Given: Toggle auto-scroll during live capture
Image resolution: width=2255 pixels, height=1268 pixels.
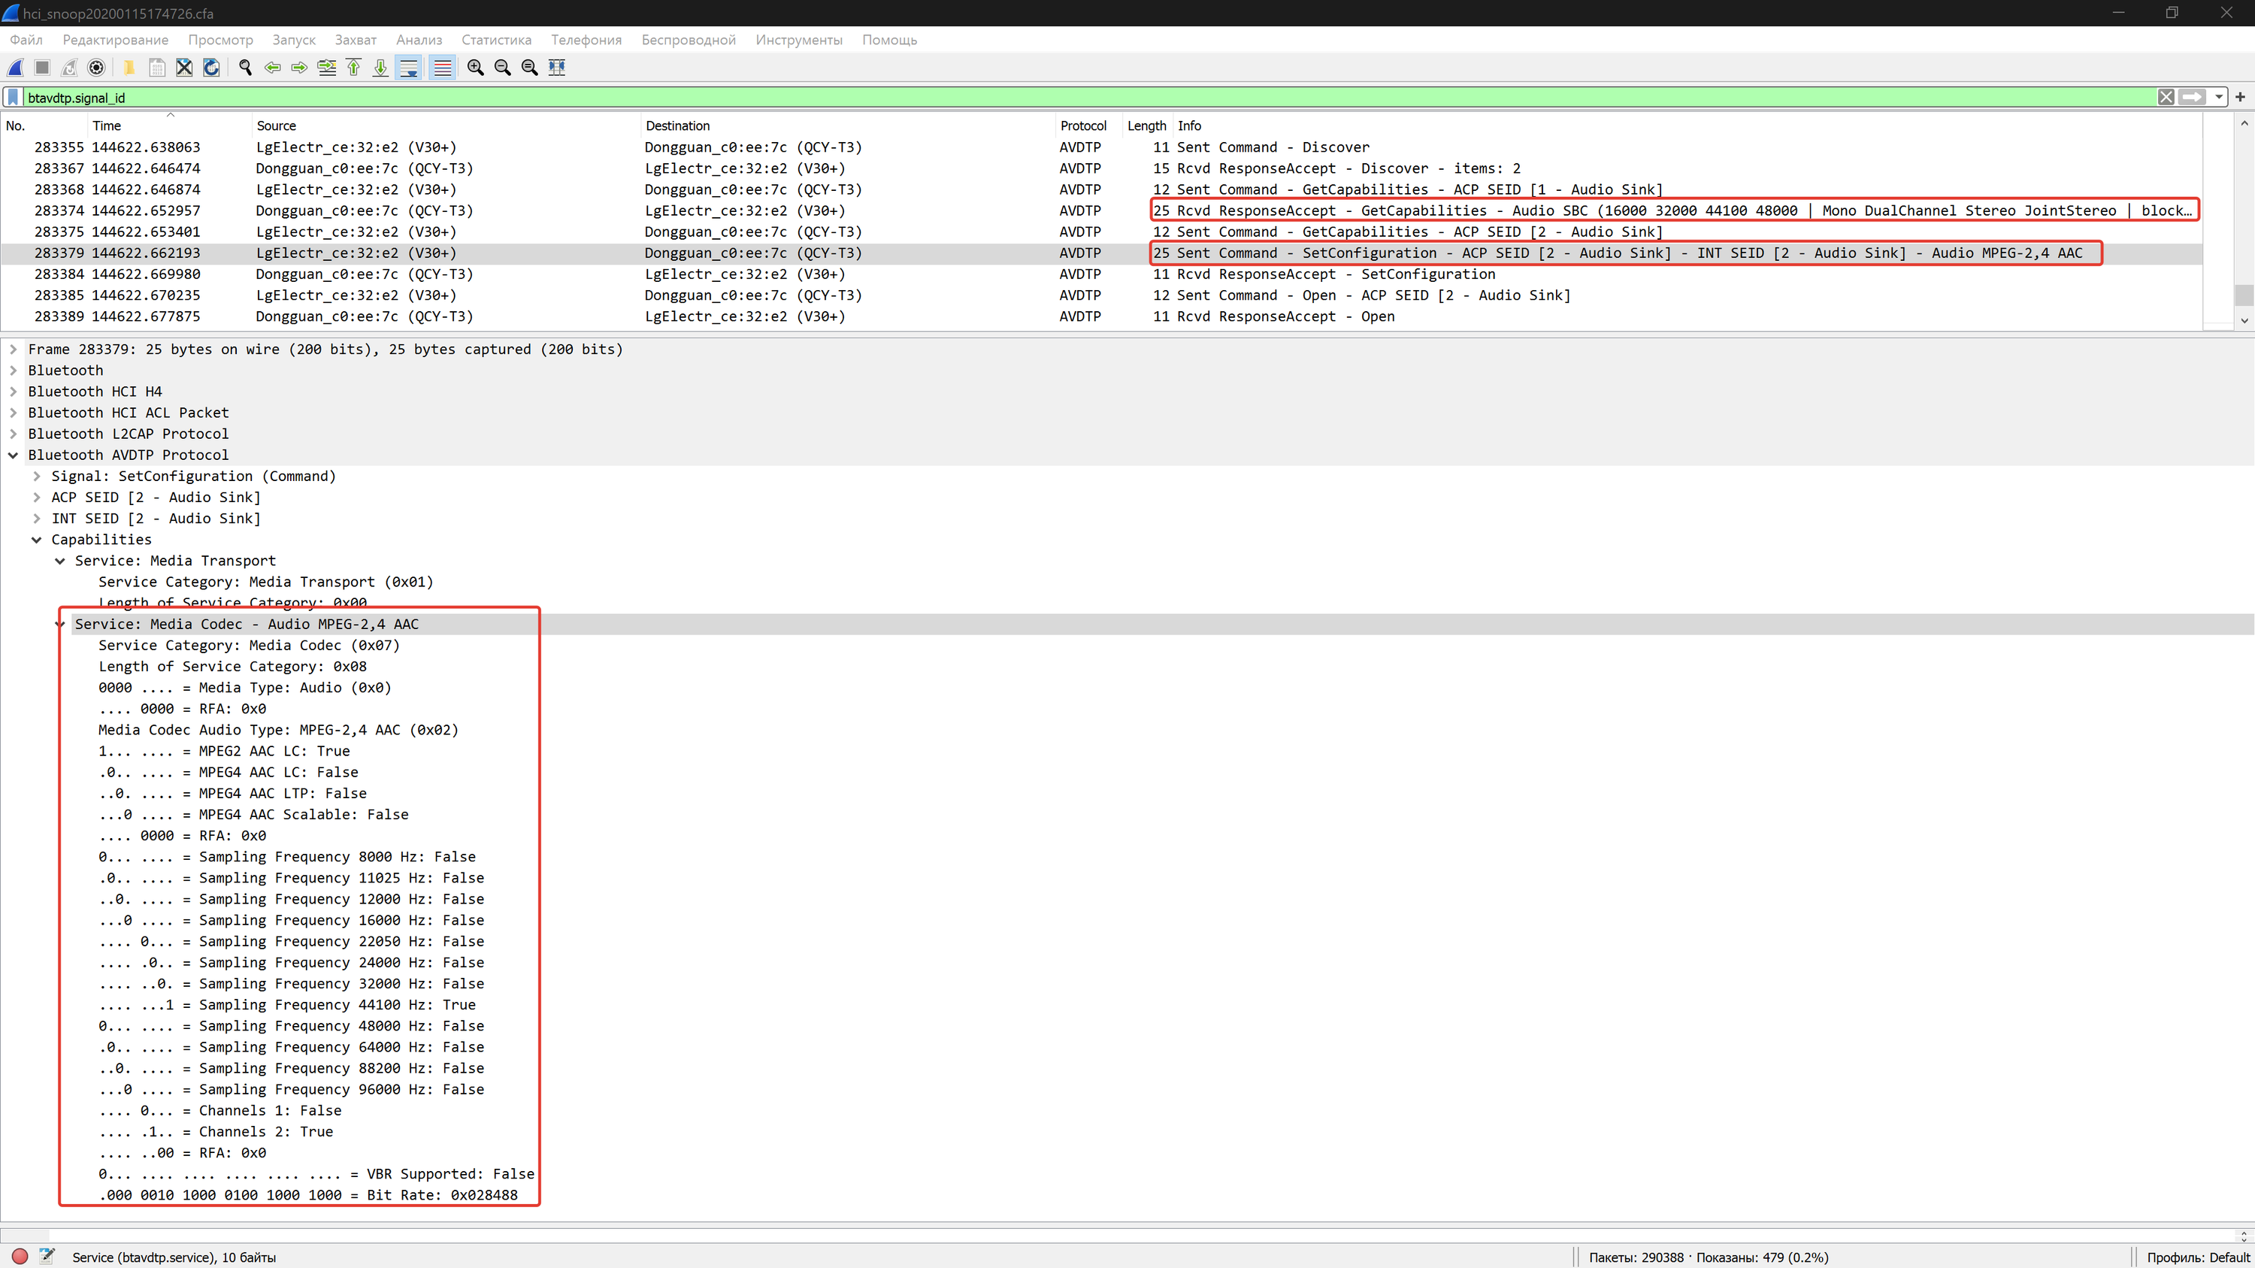Looking at the screenshot, I should point(409,68).
